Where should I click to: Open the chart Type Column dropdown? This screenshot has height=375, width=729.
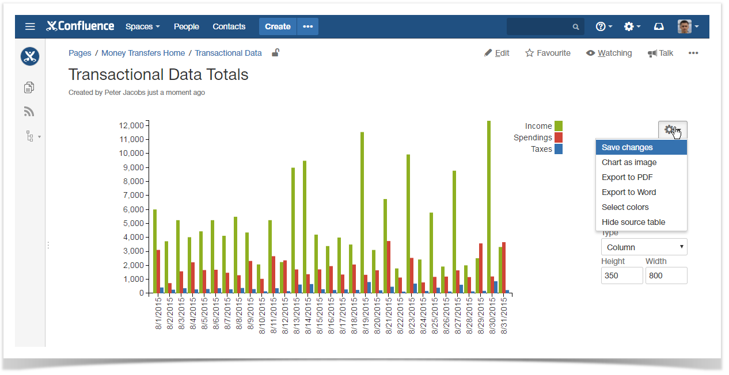[644, 247]
